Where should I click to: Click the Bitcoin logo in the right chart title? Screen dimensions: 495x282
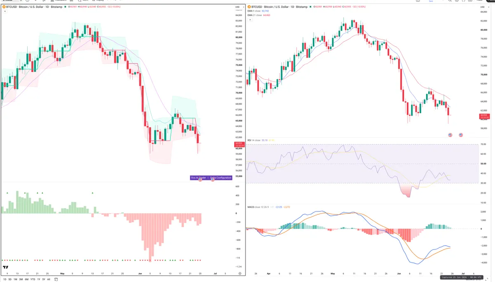pos(249,7)
